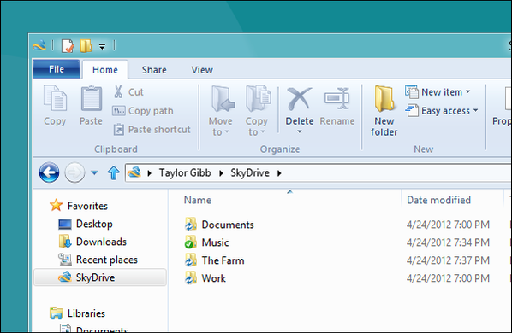The width and height of the screenshot is (512, 333).
Task: Click the Rename button
Action: pyautogui.click(x=337, y=107)
